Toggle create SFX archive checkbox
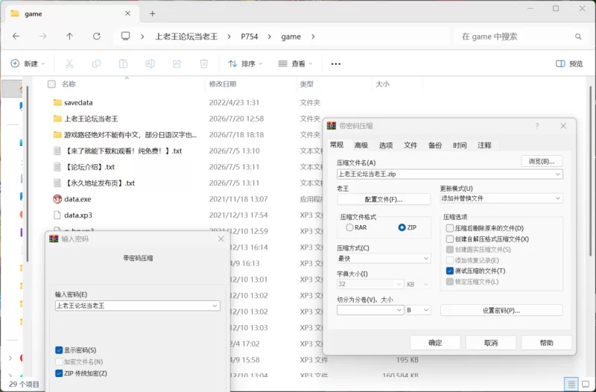 [450, 238]
